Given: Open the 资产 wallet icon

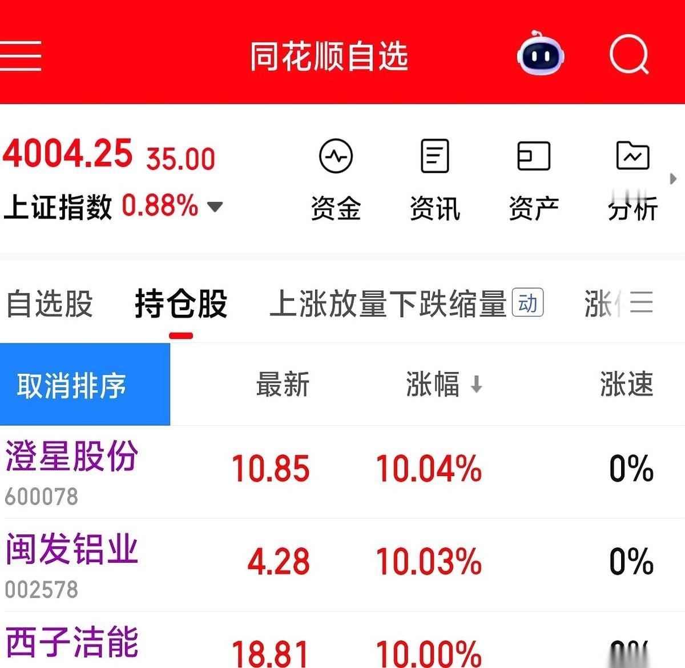Looking at the screenshot, I should 534,156.
